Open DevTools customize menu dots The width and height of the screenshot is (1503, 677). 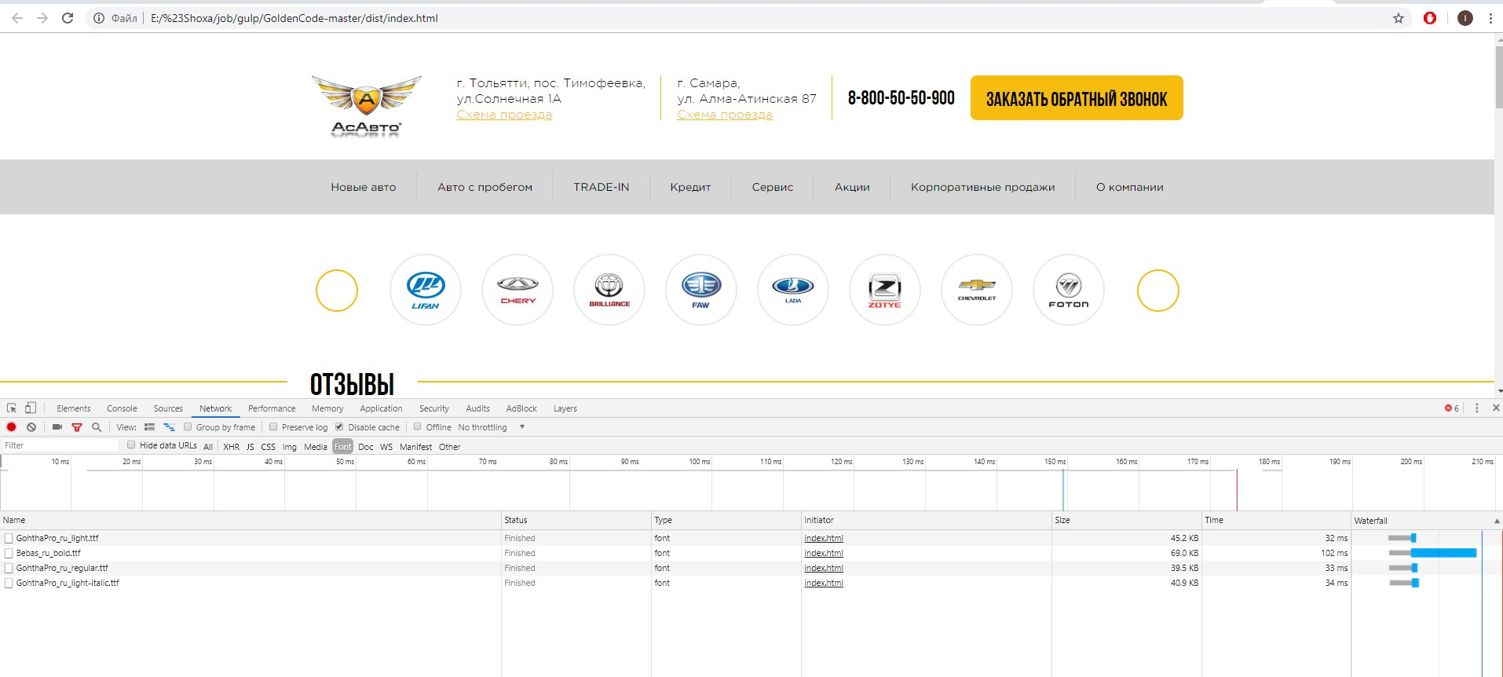point(1477,408)
